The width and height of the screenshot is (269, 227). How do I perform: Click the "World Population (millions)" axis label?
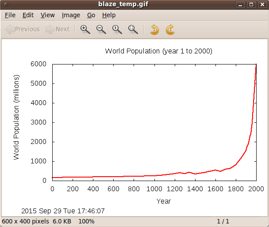(x=16, y=117)
